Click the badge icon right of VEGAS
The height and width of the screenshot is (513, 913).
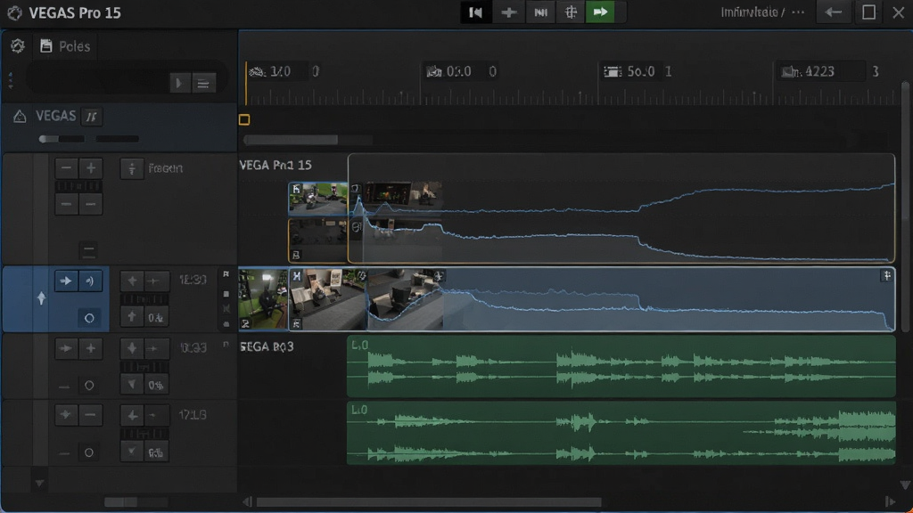(x=92, y=117)
